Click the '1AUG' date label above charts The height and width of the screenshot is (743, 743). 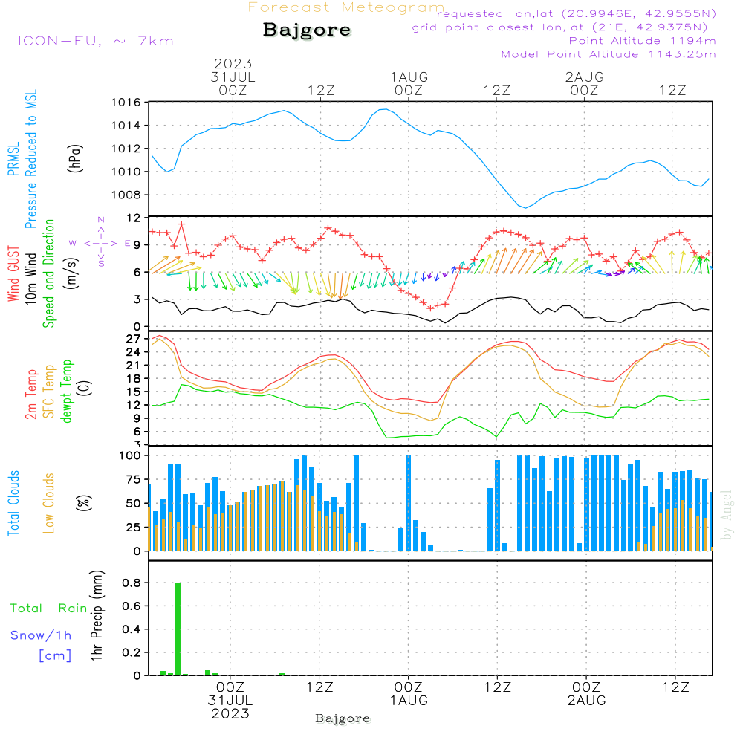(409, 77)
